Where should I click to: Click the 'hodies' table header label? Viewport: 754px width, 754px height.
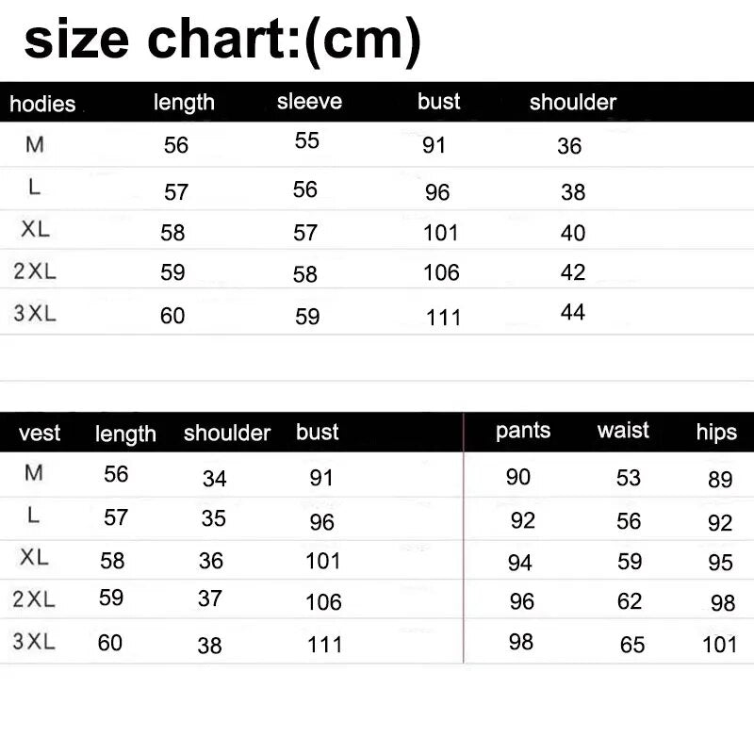42,104
